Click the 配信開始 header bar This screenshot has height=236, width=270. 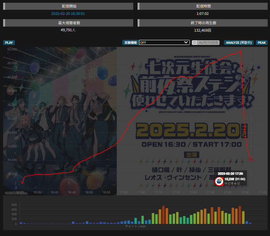point(68,6)
